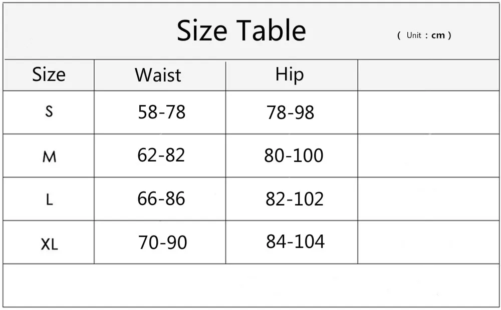Click the empty header cell beside Hip
This screenshot has width=501, height=310.
[428, 75]
